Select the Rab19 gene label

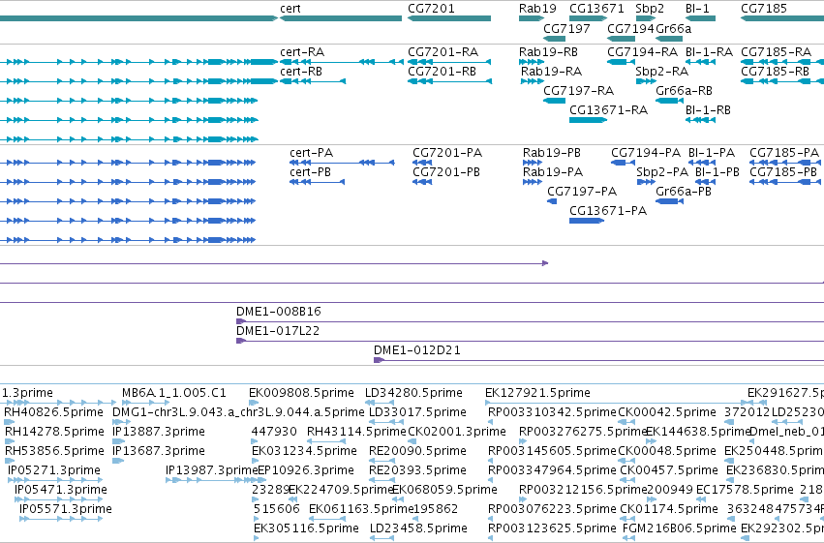537,9
